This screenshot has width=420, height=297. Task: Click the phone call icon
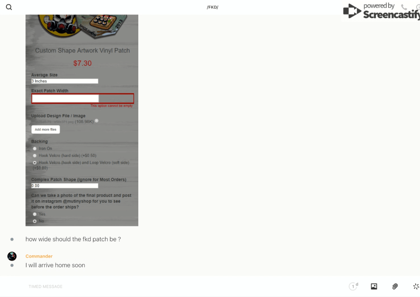click(x=403, y=7)
